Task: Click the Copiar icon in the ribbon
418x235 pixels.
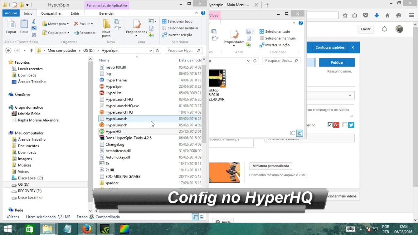Action: [x=11, y=26]
